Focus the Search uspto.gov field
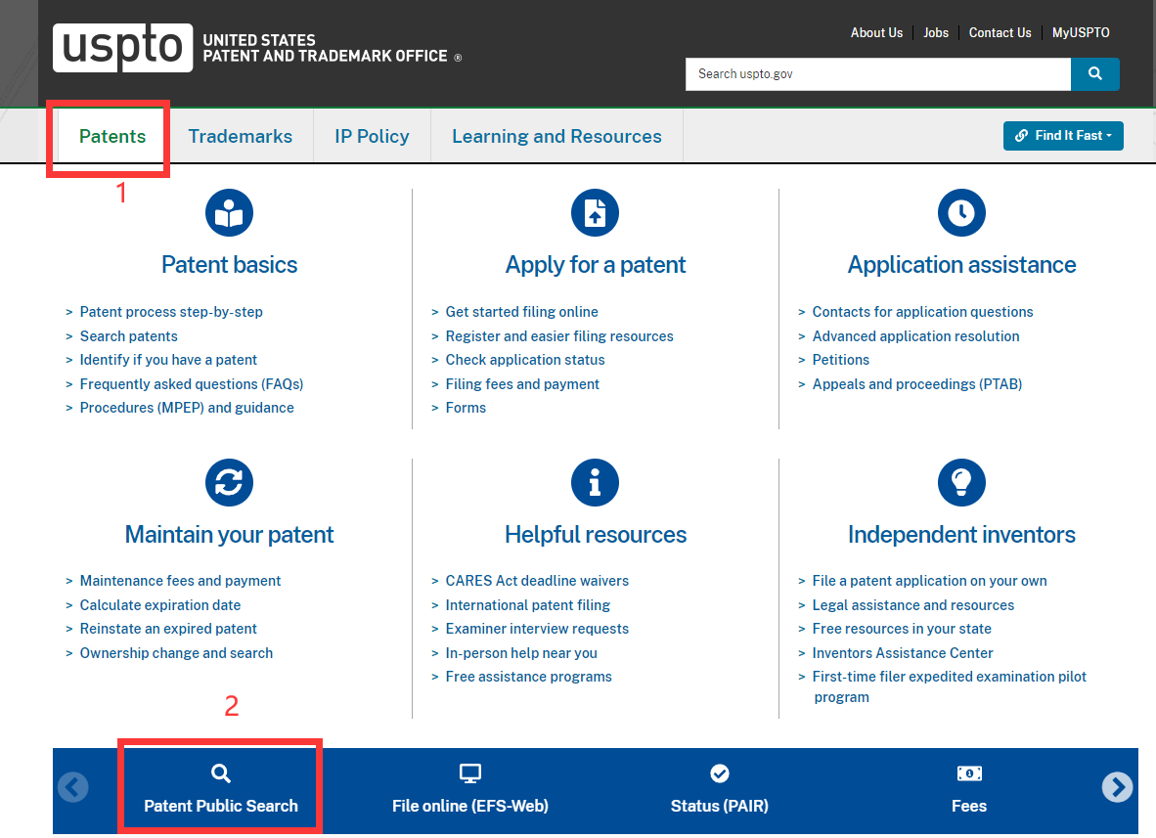This screenshot has width=1156, height=838. pos(878,73)
